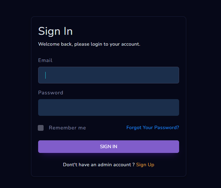This screenshot has height=188, width=221.
Task: Enable the Remember me checkbox
Action: [x=41, y=128]
